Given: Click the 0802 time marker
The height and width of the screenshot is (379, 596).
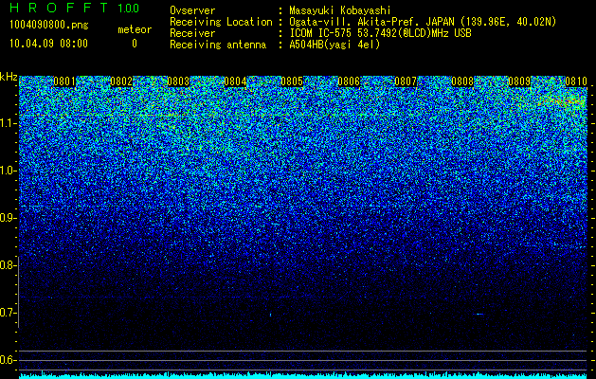Looking at the screenshot, I should [x=121, y=81].
